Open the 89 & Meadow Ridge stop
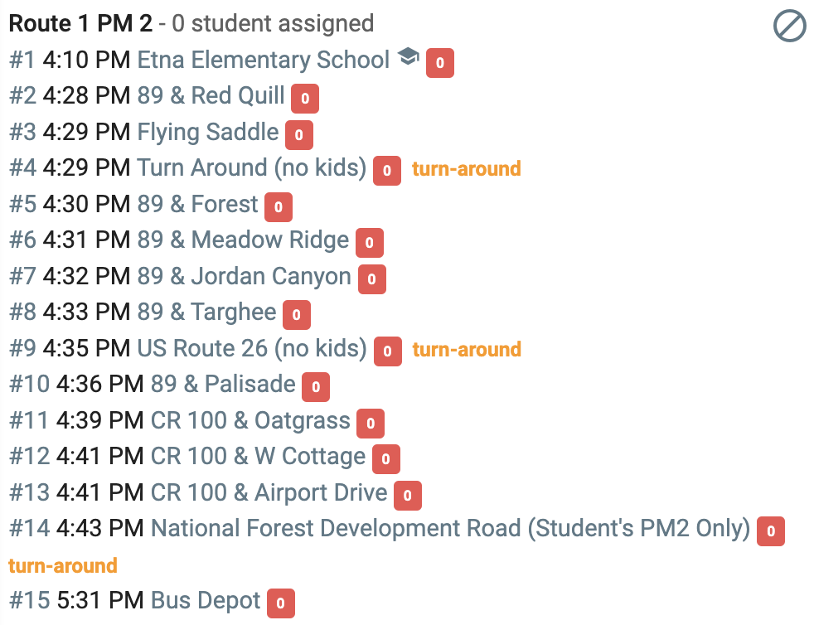Image resolution: width=814 pixels, height=625 pixels. [243, 240]
